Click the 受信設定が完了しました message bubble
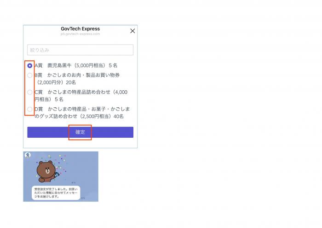The image size is (322, 228). (56, 193)
